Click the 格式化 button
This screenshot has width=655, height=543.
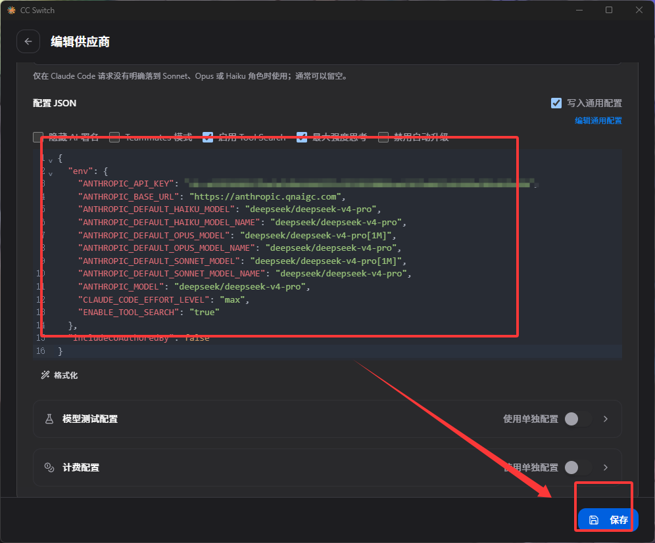point(59,375)
